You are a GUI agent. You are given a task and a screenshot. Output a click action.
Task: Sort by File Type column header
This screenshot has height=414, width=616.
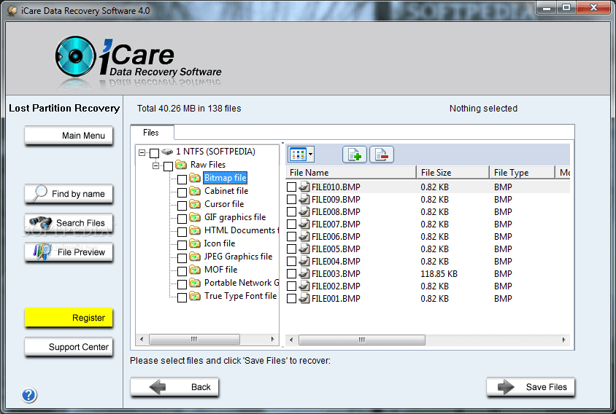[523, 172]
